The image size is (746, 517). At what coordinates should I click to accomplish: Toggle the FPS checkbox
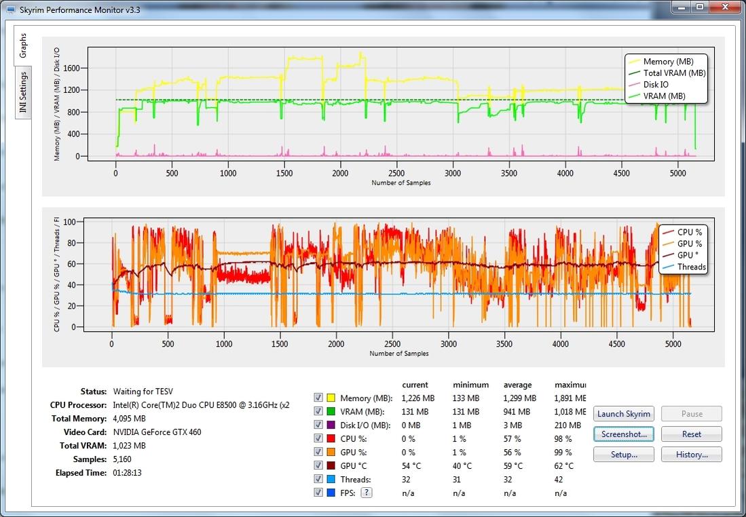tap(318, 493)
